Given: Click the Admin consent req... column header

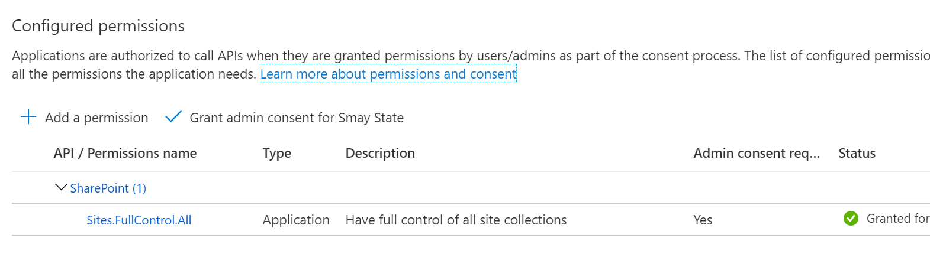Looking at the screenshot, I should click(757, 153).
